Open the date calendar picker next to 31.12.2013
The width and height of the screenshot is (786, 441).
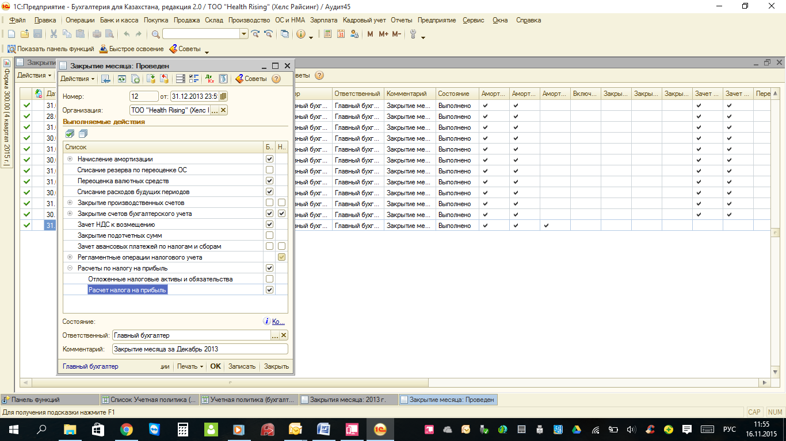pos(223,96)
